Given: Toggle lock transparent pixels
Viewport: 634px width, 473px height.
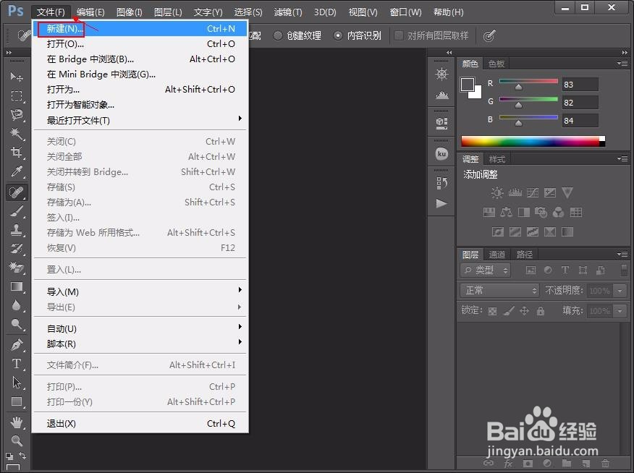Looking at the screenshot, I should click(x=492, y=311).
